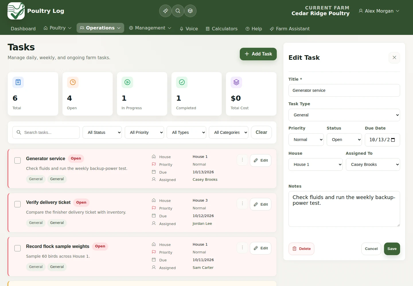Viewport: 413px width, 286px height.
Task: Open the Due Date calendar picker icon
Action: pos(393,140)
